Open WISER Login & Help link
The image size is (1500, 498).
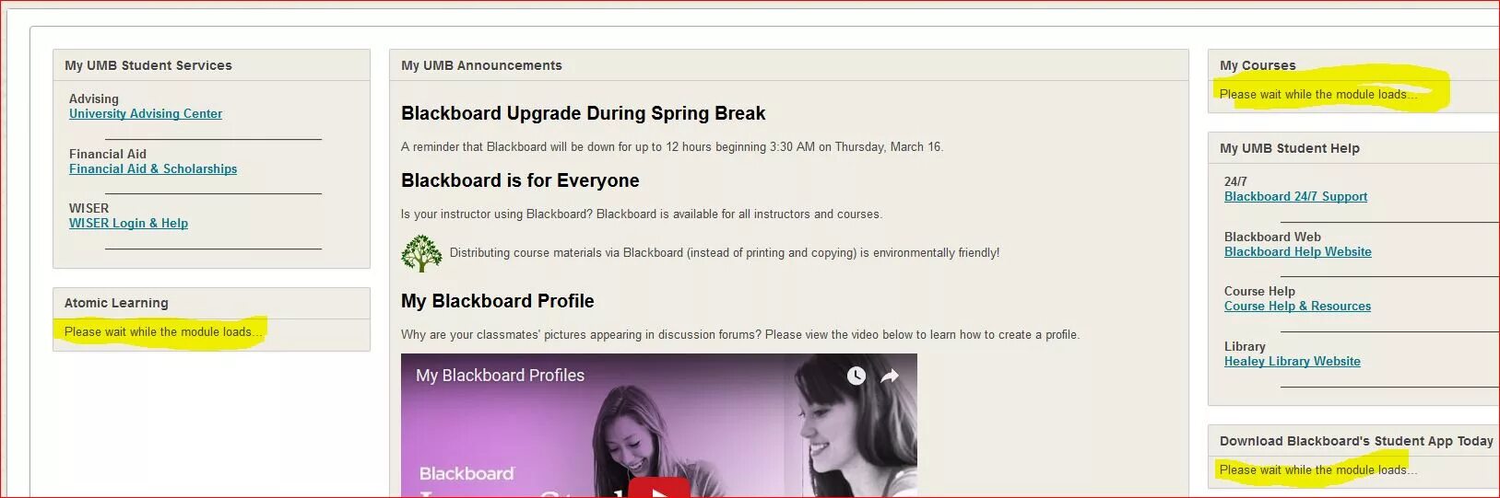pyautogui.click(x=128, y=223)
